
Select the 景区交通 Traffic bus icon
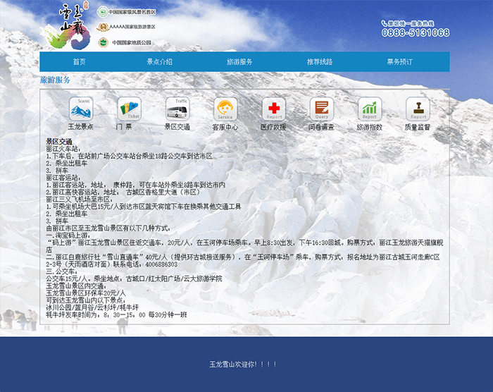tap(177, 109)
